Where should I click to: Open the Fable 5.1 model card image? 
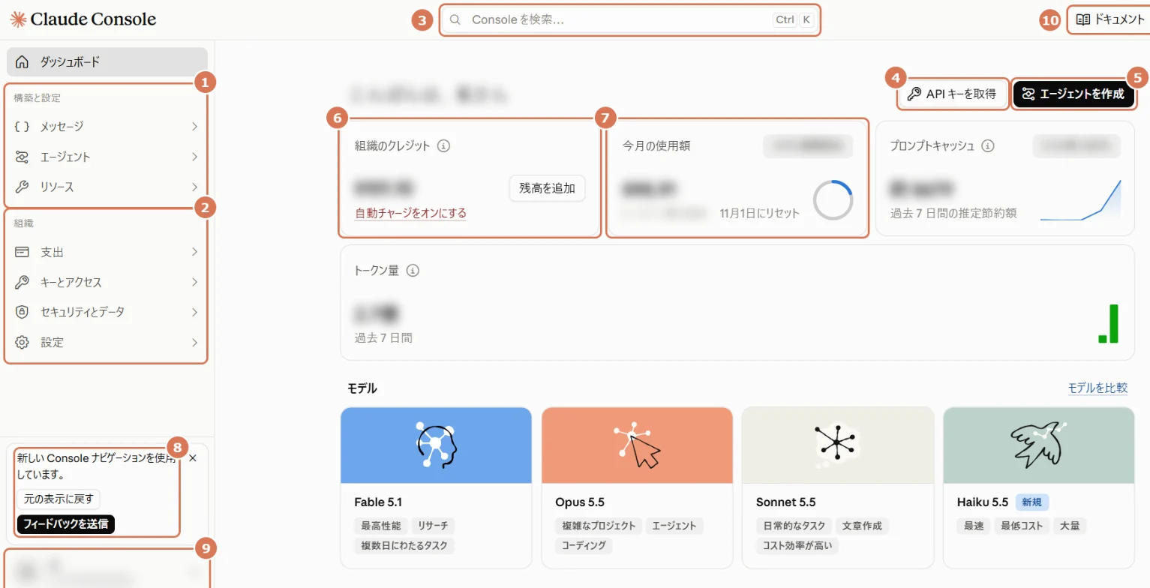(x=436, y=445)
